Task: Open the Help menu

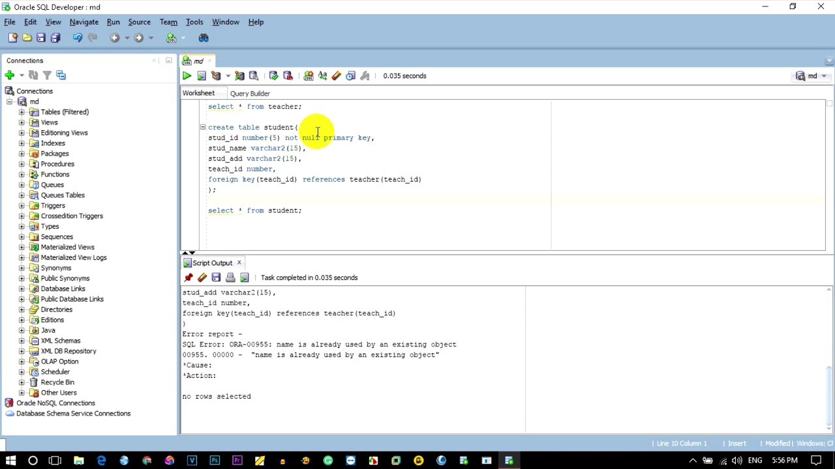Action: tap(256, 22)
